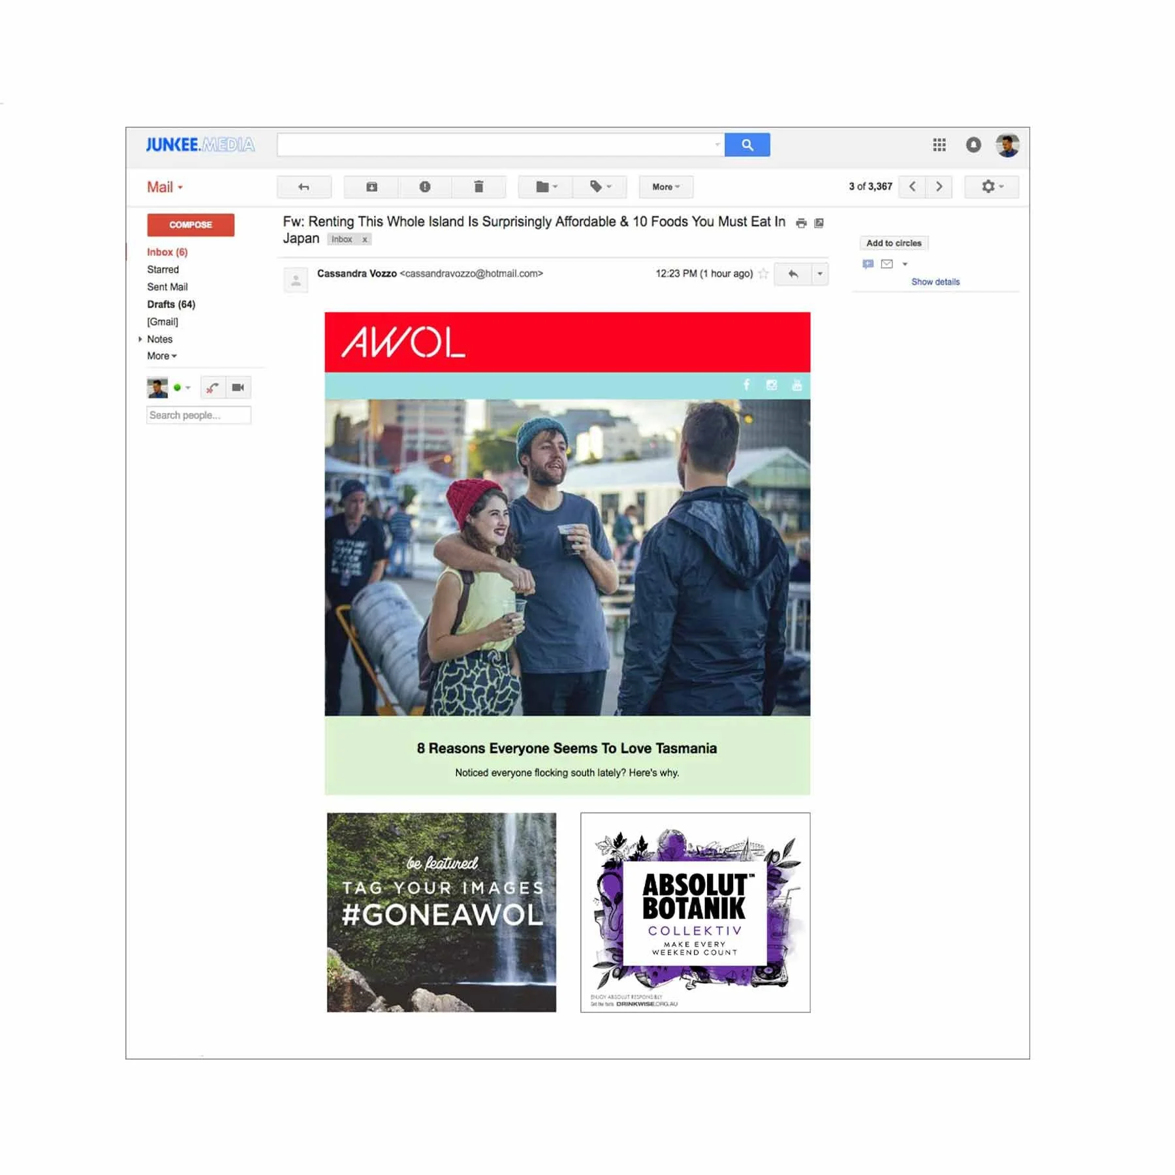Expand More labels in sidebar
The image size is (1175, 1175).
point(162,356)
